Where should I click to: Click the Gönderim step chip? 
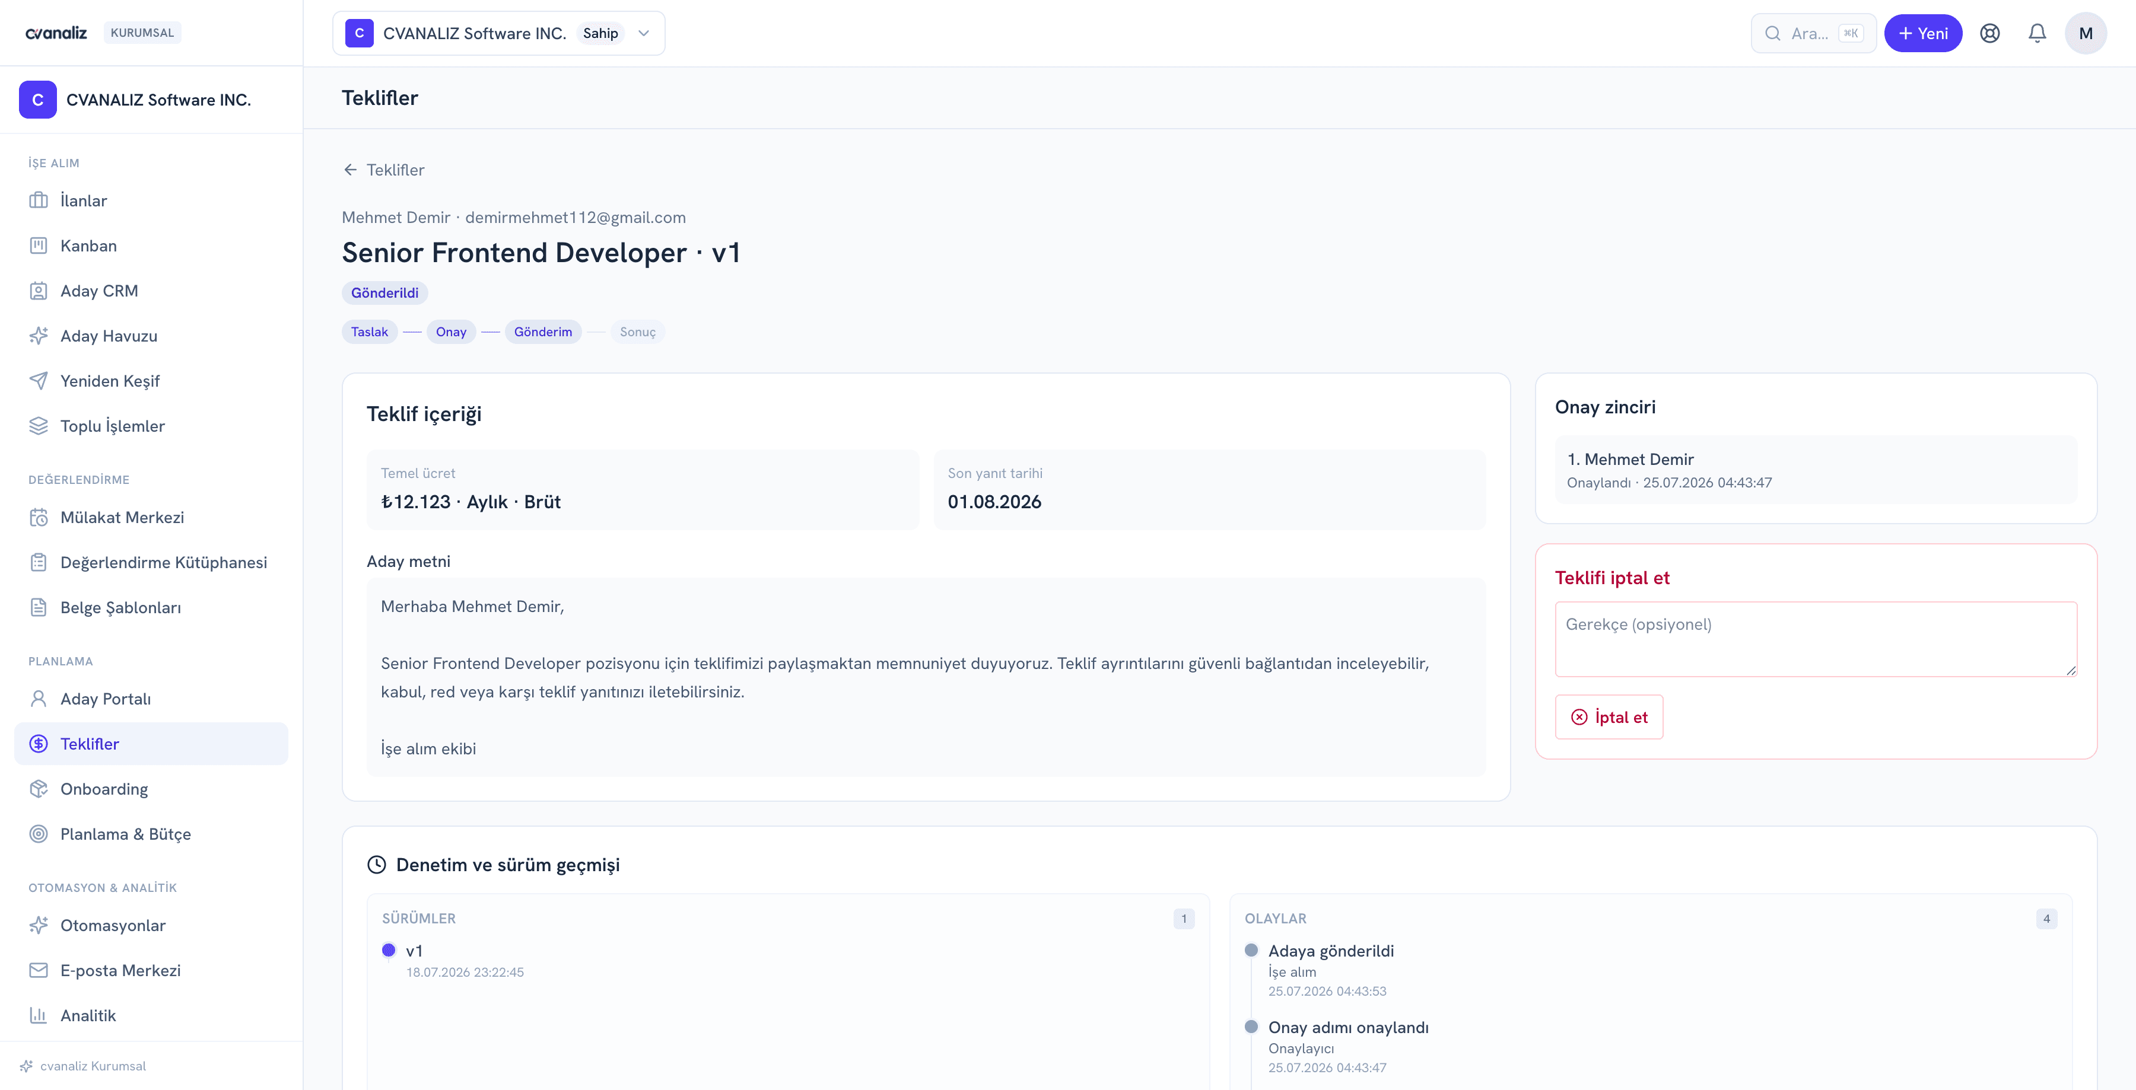(543, 332)
